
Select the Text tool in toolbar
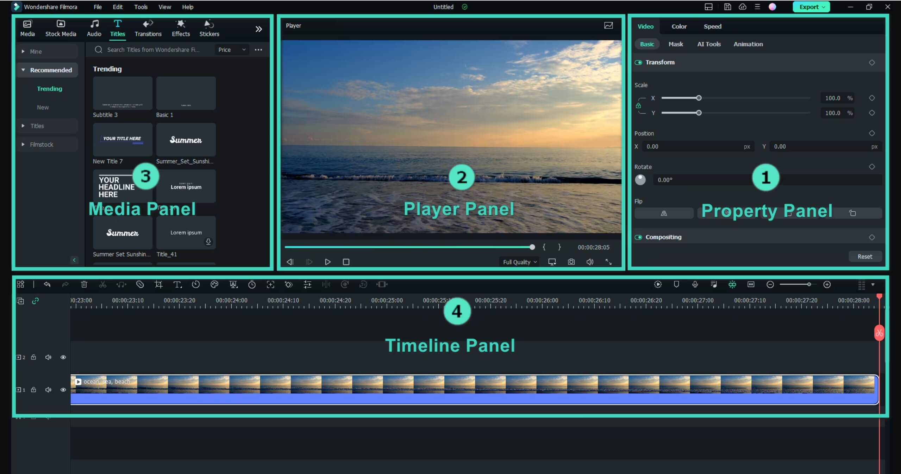(177, 284)
